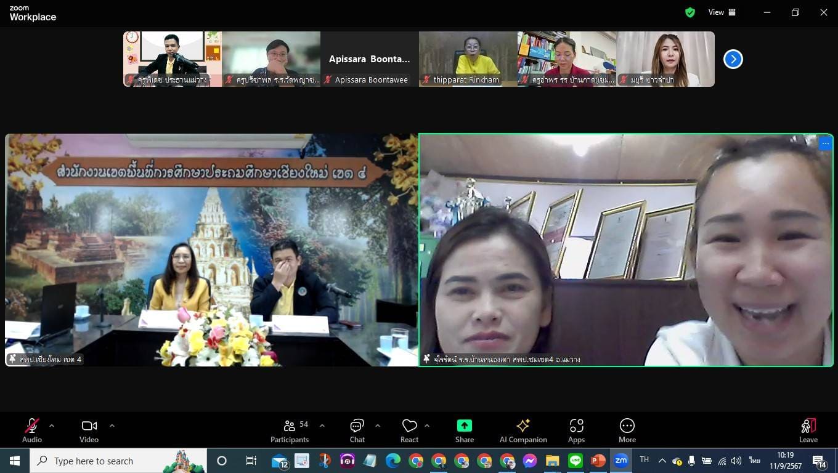838x473 pixels.
Task: Expand the Chat options chevron
Action: (378, 426)
